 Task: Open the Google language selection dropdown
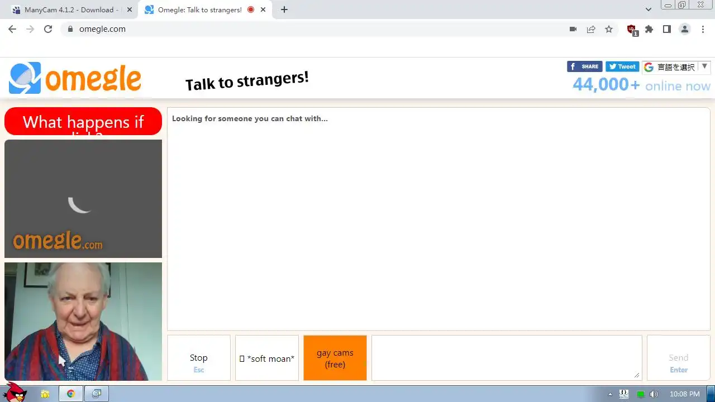click(676, 67)
